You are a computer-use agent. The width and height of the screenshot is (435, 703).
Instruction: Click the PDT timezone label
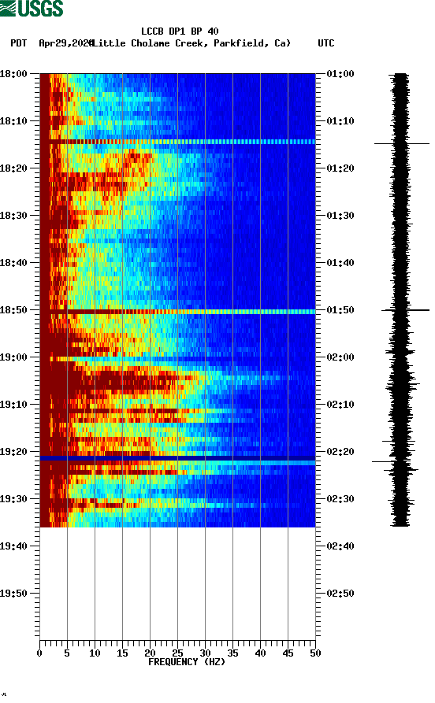pos(18,43)
